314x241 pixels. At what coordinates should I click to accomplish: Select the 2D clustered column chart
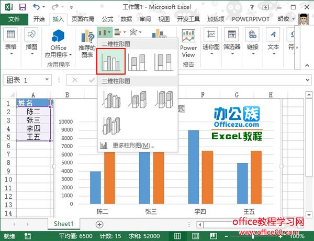click(111, 62)
